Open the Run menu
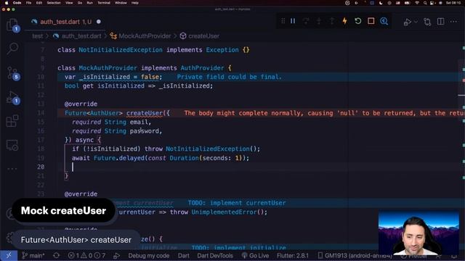Viewport: 465px width, 261px height. tap(90, 3)
